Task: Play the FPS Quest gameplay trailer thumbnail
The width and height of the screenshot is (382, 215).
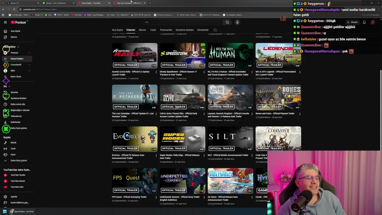Action: tap(135, 181)
